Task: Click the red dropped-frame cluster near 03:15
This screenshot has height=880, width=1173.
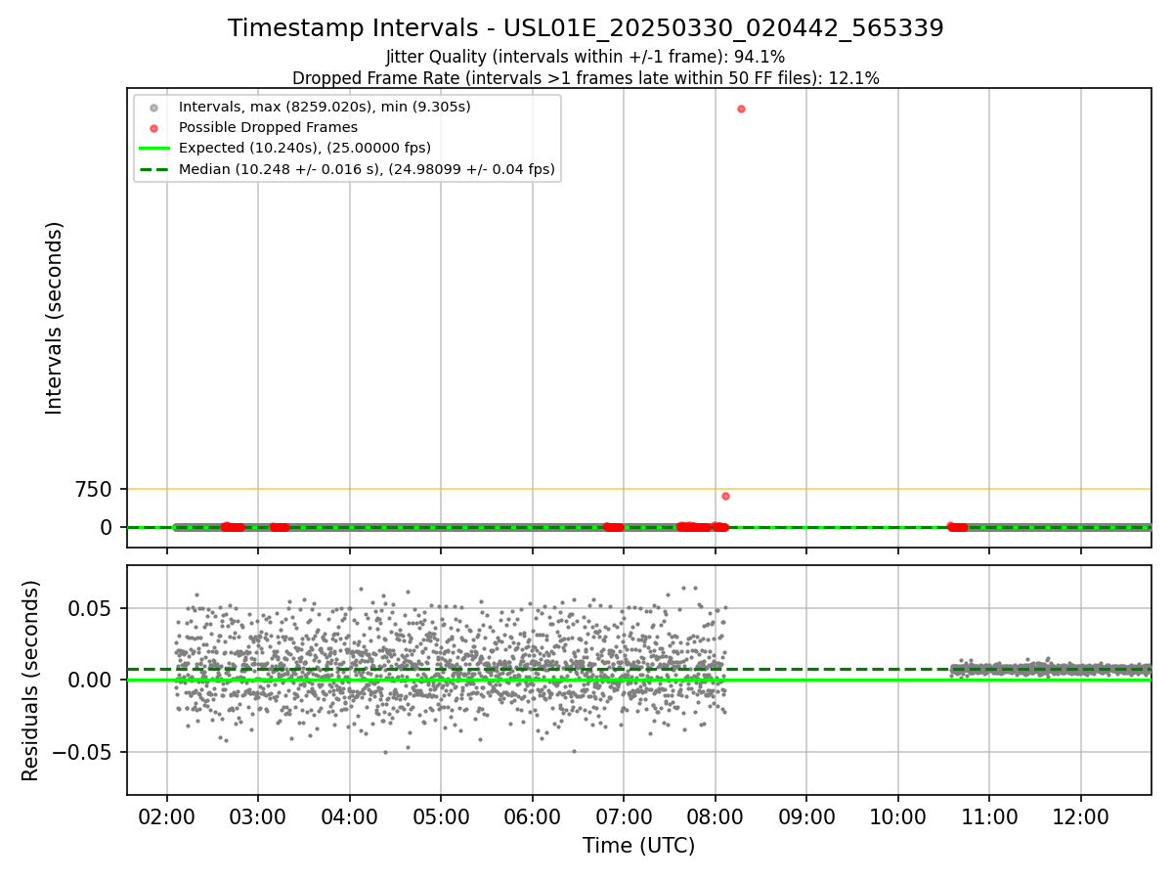Action: tap(280, 527)
